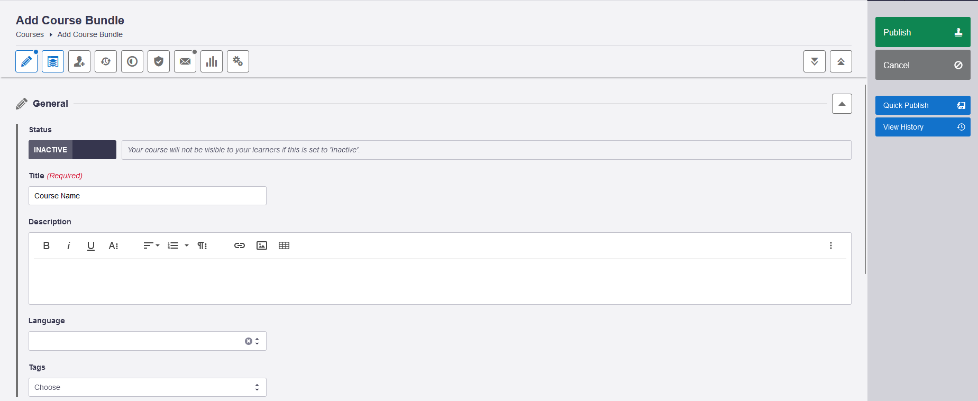Viewport: 978px width, 401px height.
Task: Select the pencil General tab
Action: 26,61
